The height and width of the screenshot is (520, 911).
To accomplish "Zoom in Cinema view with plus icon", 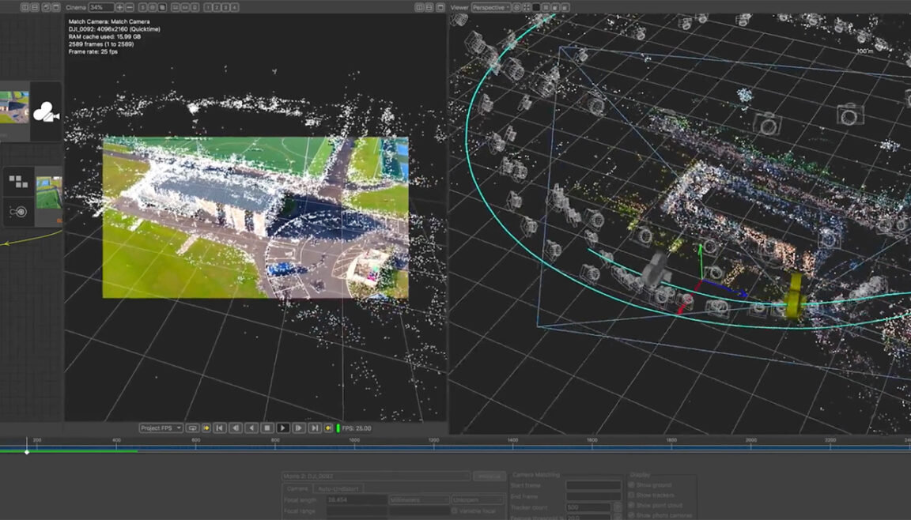I will (120, 7).
